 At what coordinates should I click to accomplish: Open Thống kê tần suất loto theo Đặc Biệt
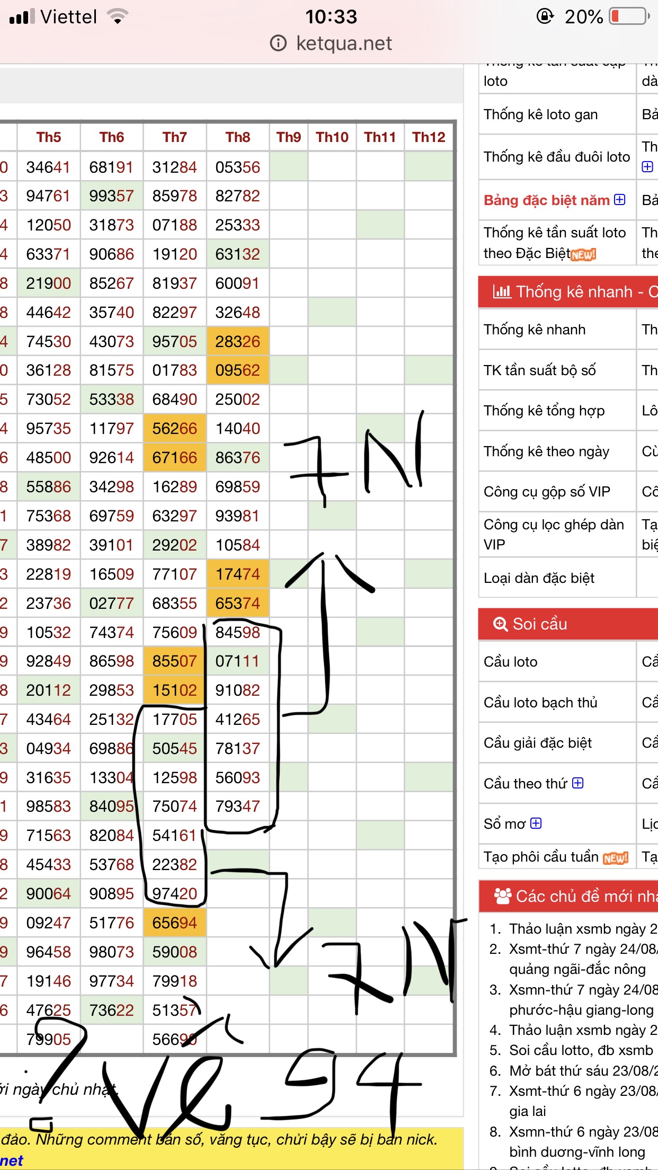[555, 243]
